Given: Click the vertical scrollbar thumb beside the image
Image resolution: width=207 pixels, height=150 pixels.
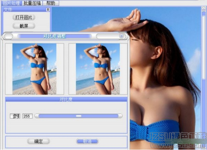Looking at the screenshot, I should [x=204, y=47].
